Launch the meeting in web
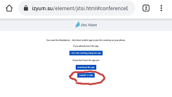172x97 pixels. [x=86, y=75]
